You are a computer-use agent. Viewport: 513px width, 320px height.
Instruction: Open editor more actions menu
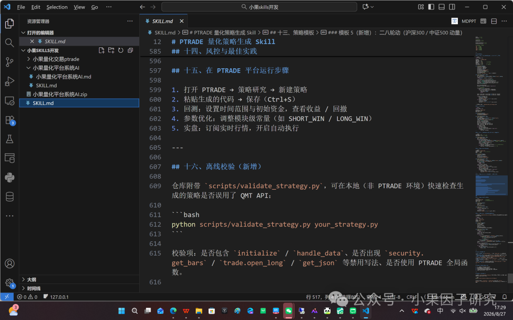[504, 21]
